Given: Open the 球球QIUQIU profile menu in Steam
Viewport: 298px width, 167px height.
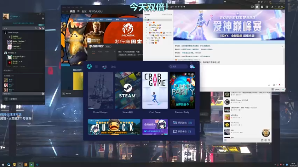Looking at the screenshot, I should point(96,12).
